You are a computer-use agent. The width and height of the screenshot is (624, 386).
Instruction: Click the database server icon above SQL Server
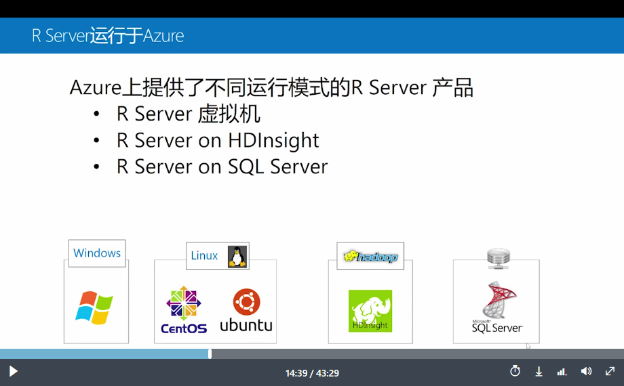click(x=499, y=259)
